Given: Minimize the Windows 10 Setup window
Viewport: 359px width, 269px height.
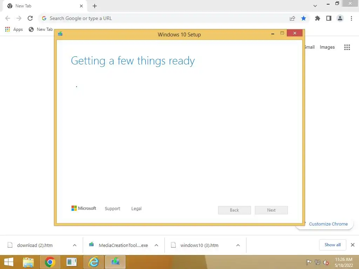Looking at the screenshot, I should tap(273, 34).
